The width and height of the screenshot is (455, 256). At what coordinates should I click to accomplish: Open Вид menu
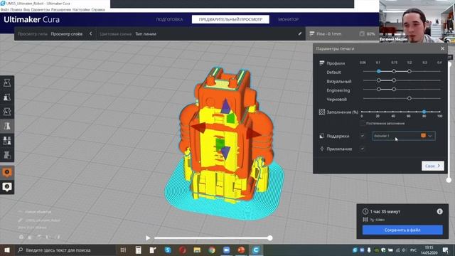click(x=26, y=9)
